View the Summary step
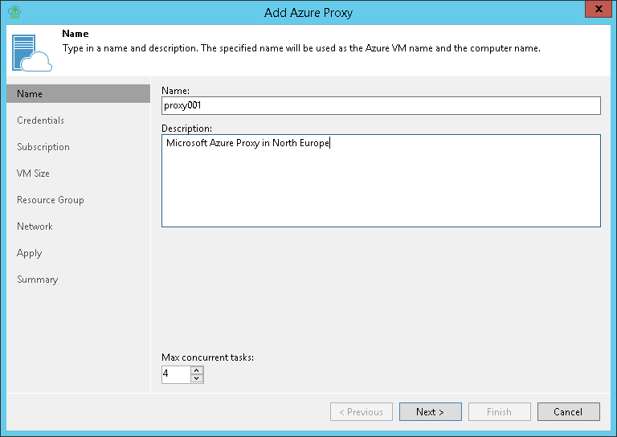617x437 pixels. [37, 280]
